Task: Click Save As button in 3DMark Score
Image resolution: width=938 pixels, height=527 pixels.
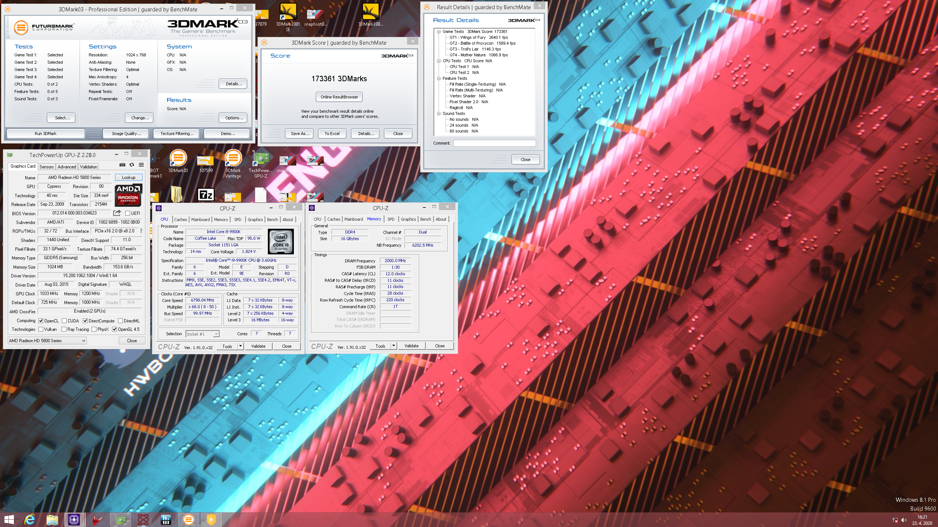Action: point(300,134)
